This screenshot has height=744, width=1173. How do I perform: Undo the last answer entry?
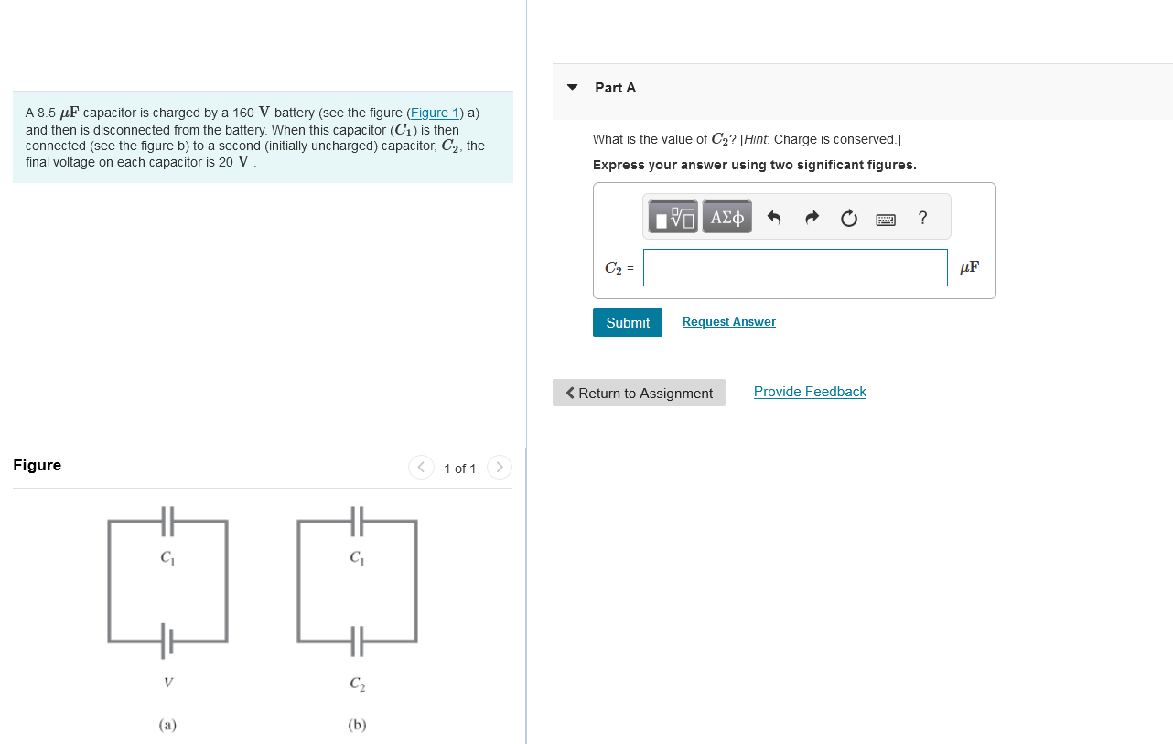point(774,217)
